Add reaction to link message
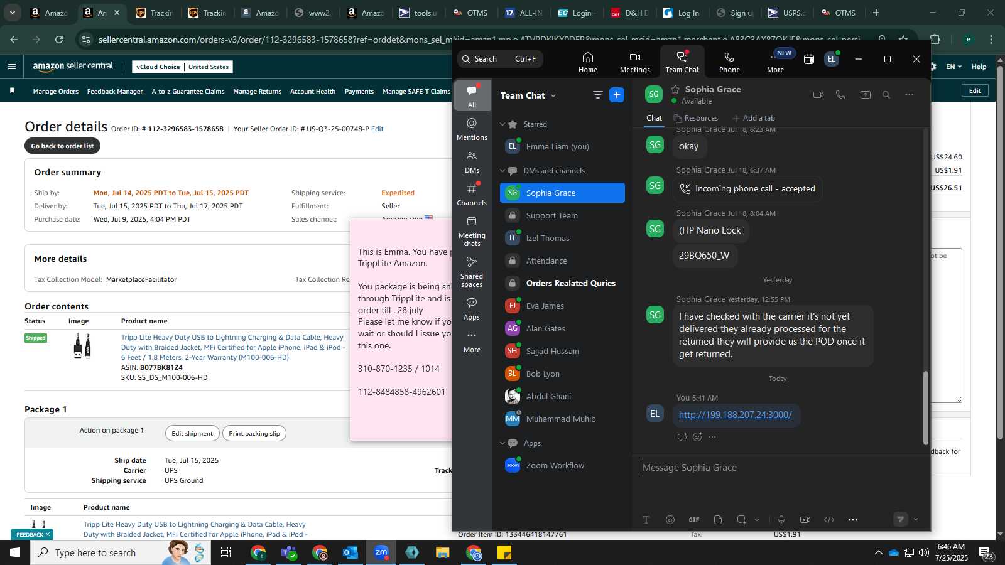Screen dimensions: 1005x565 (x=697, y=437)
